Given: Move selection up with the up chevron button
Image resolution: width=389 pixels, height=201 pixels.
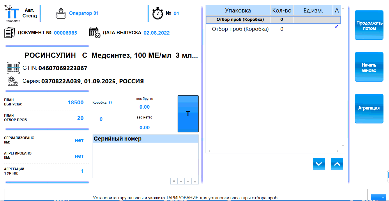Looking at the screenshot, I should pos(337,164).
